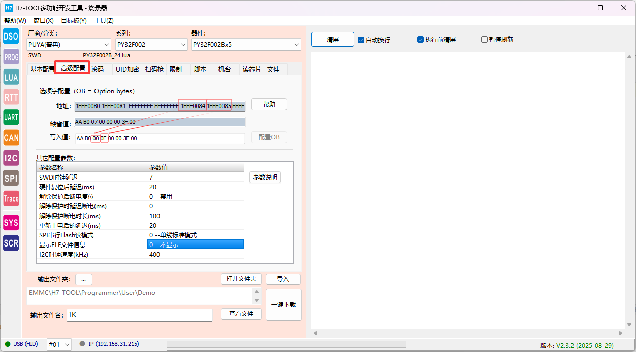The height and width of the screenshot is (352, 636).
Task: Click the 输出文件名 input field
Action: (x=139, y=315)
